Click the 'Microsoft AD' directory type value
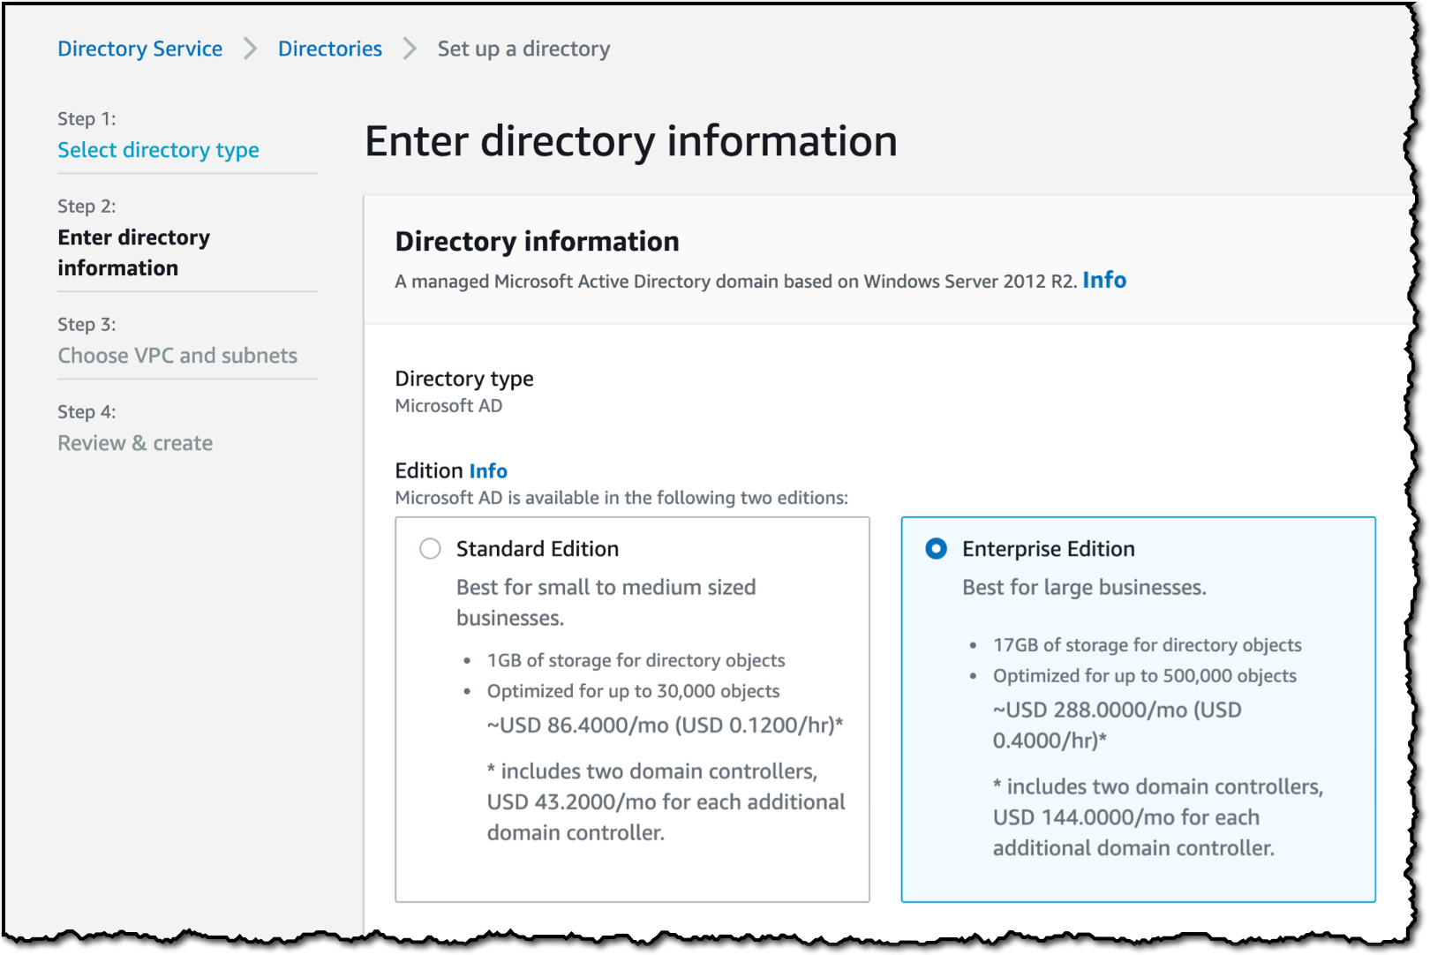 click(448, 406)
